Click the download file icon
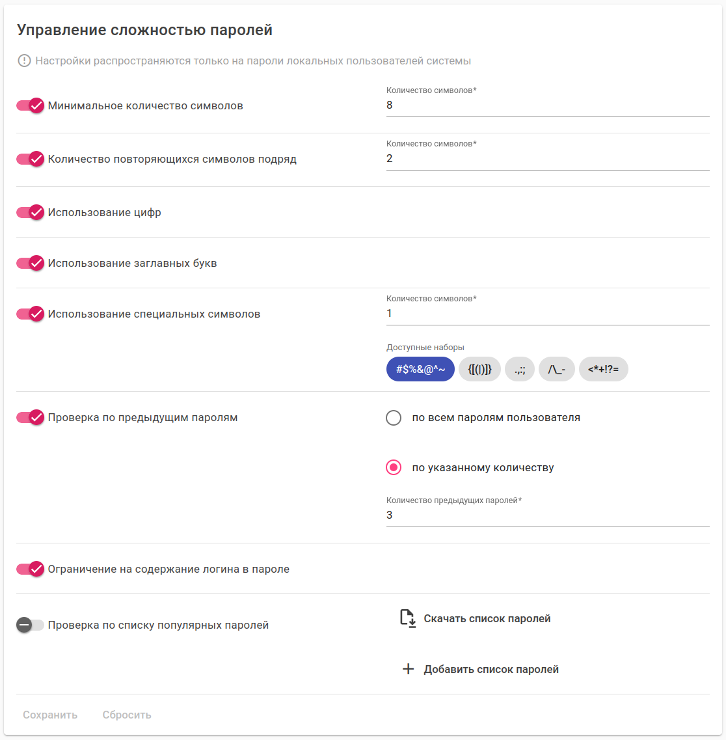The height and width of the screenshot is (740, 726). click(408, 618)
